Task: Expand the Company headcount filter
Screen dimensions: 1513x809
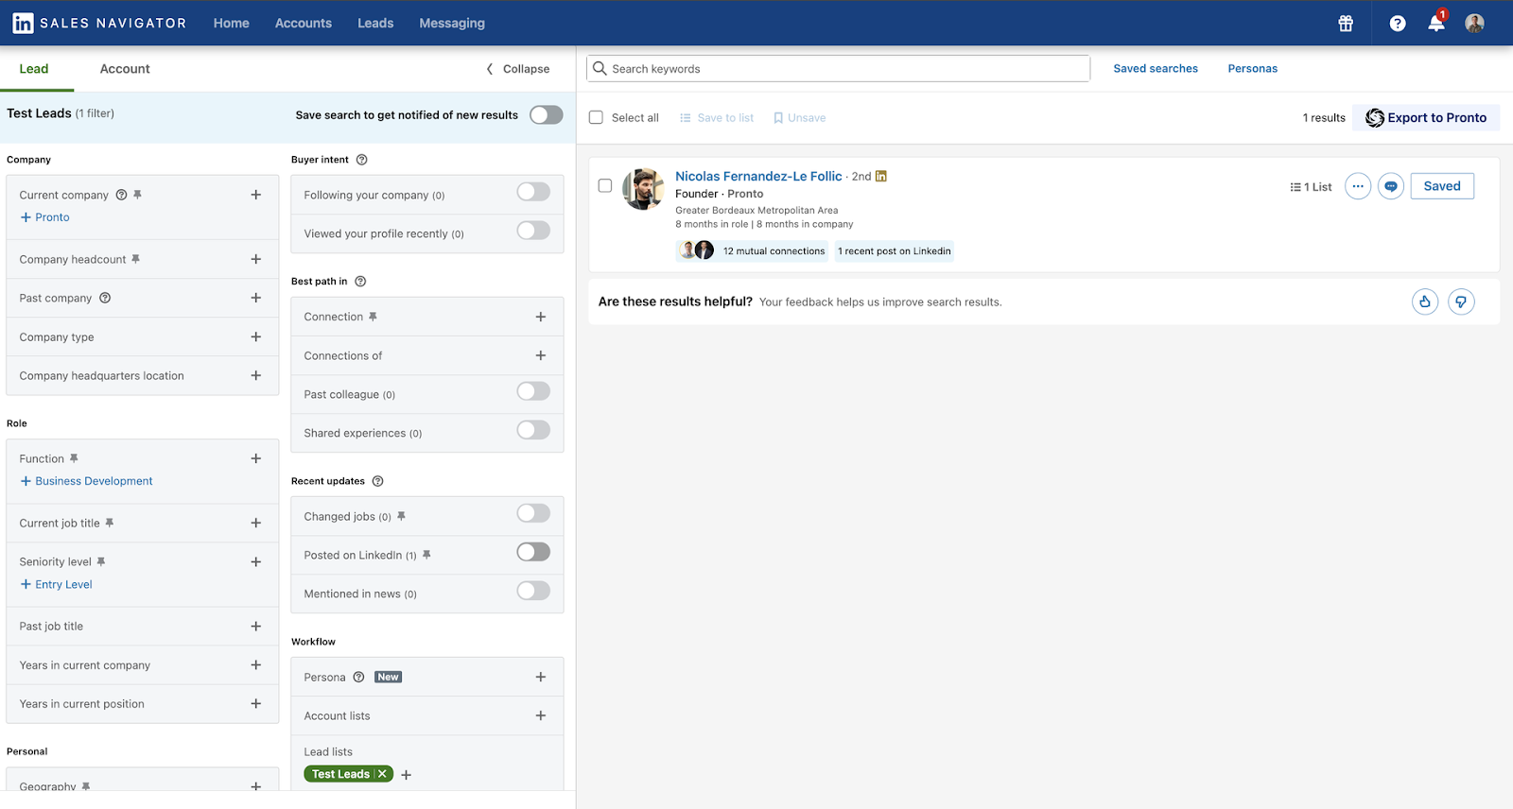Action: [255, 259]
